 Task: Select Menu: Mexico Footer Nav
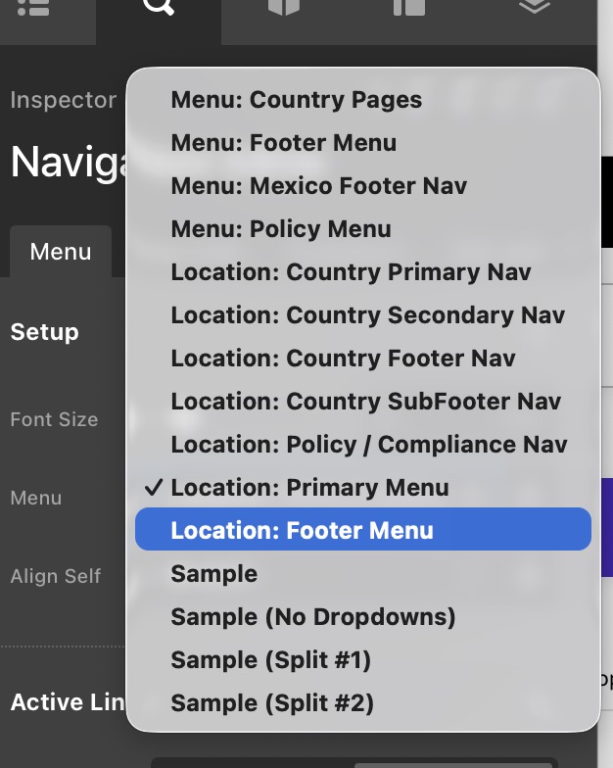pyautogui.click(x=362, y=186)
